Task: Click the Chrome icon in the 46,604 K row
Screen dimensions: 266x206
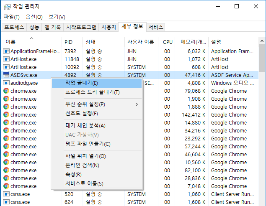Action: click(6, 154)
